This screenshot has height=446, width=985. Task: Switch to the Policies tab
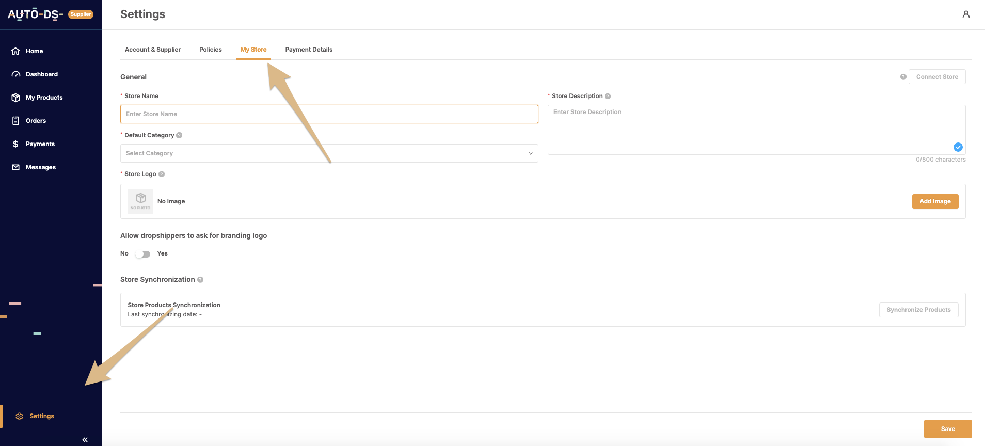coord(211,50)
